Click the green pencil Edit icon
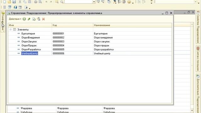The image size is (201, 113). coord(29,19)
